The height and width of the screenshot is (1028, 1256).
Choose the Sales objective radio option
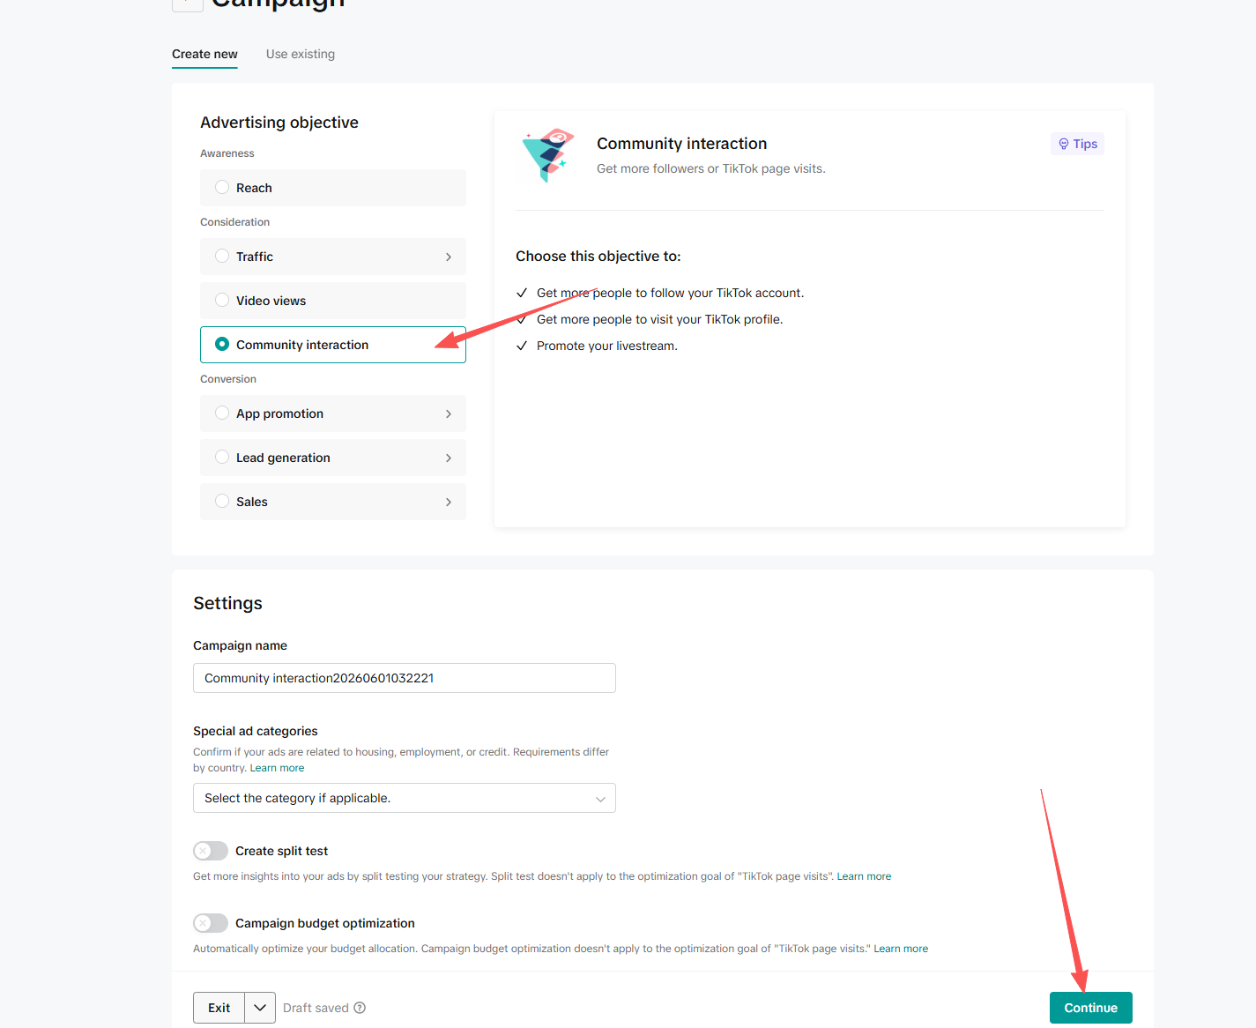click(222, 501)
